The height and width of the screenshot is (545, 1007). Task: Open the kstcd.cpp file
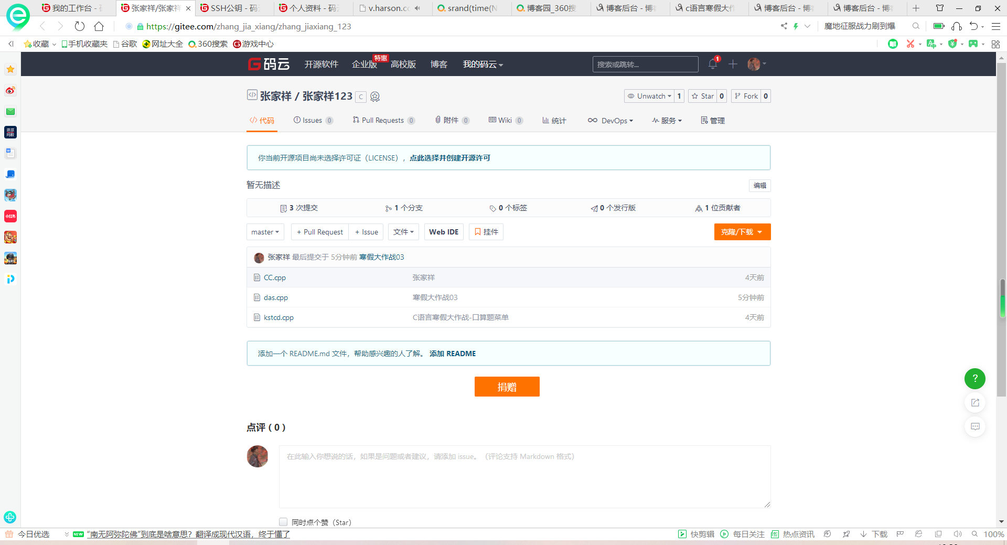tap(278, 317)
